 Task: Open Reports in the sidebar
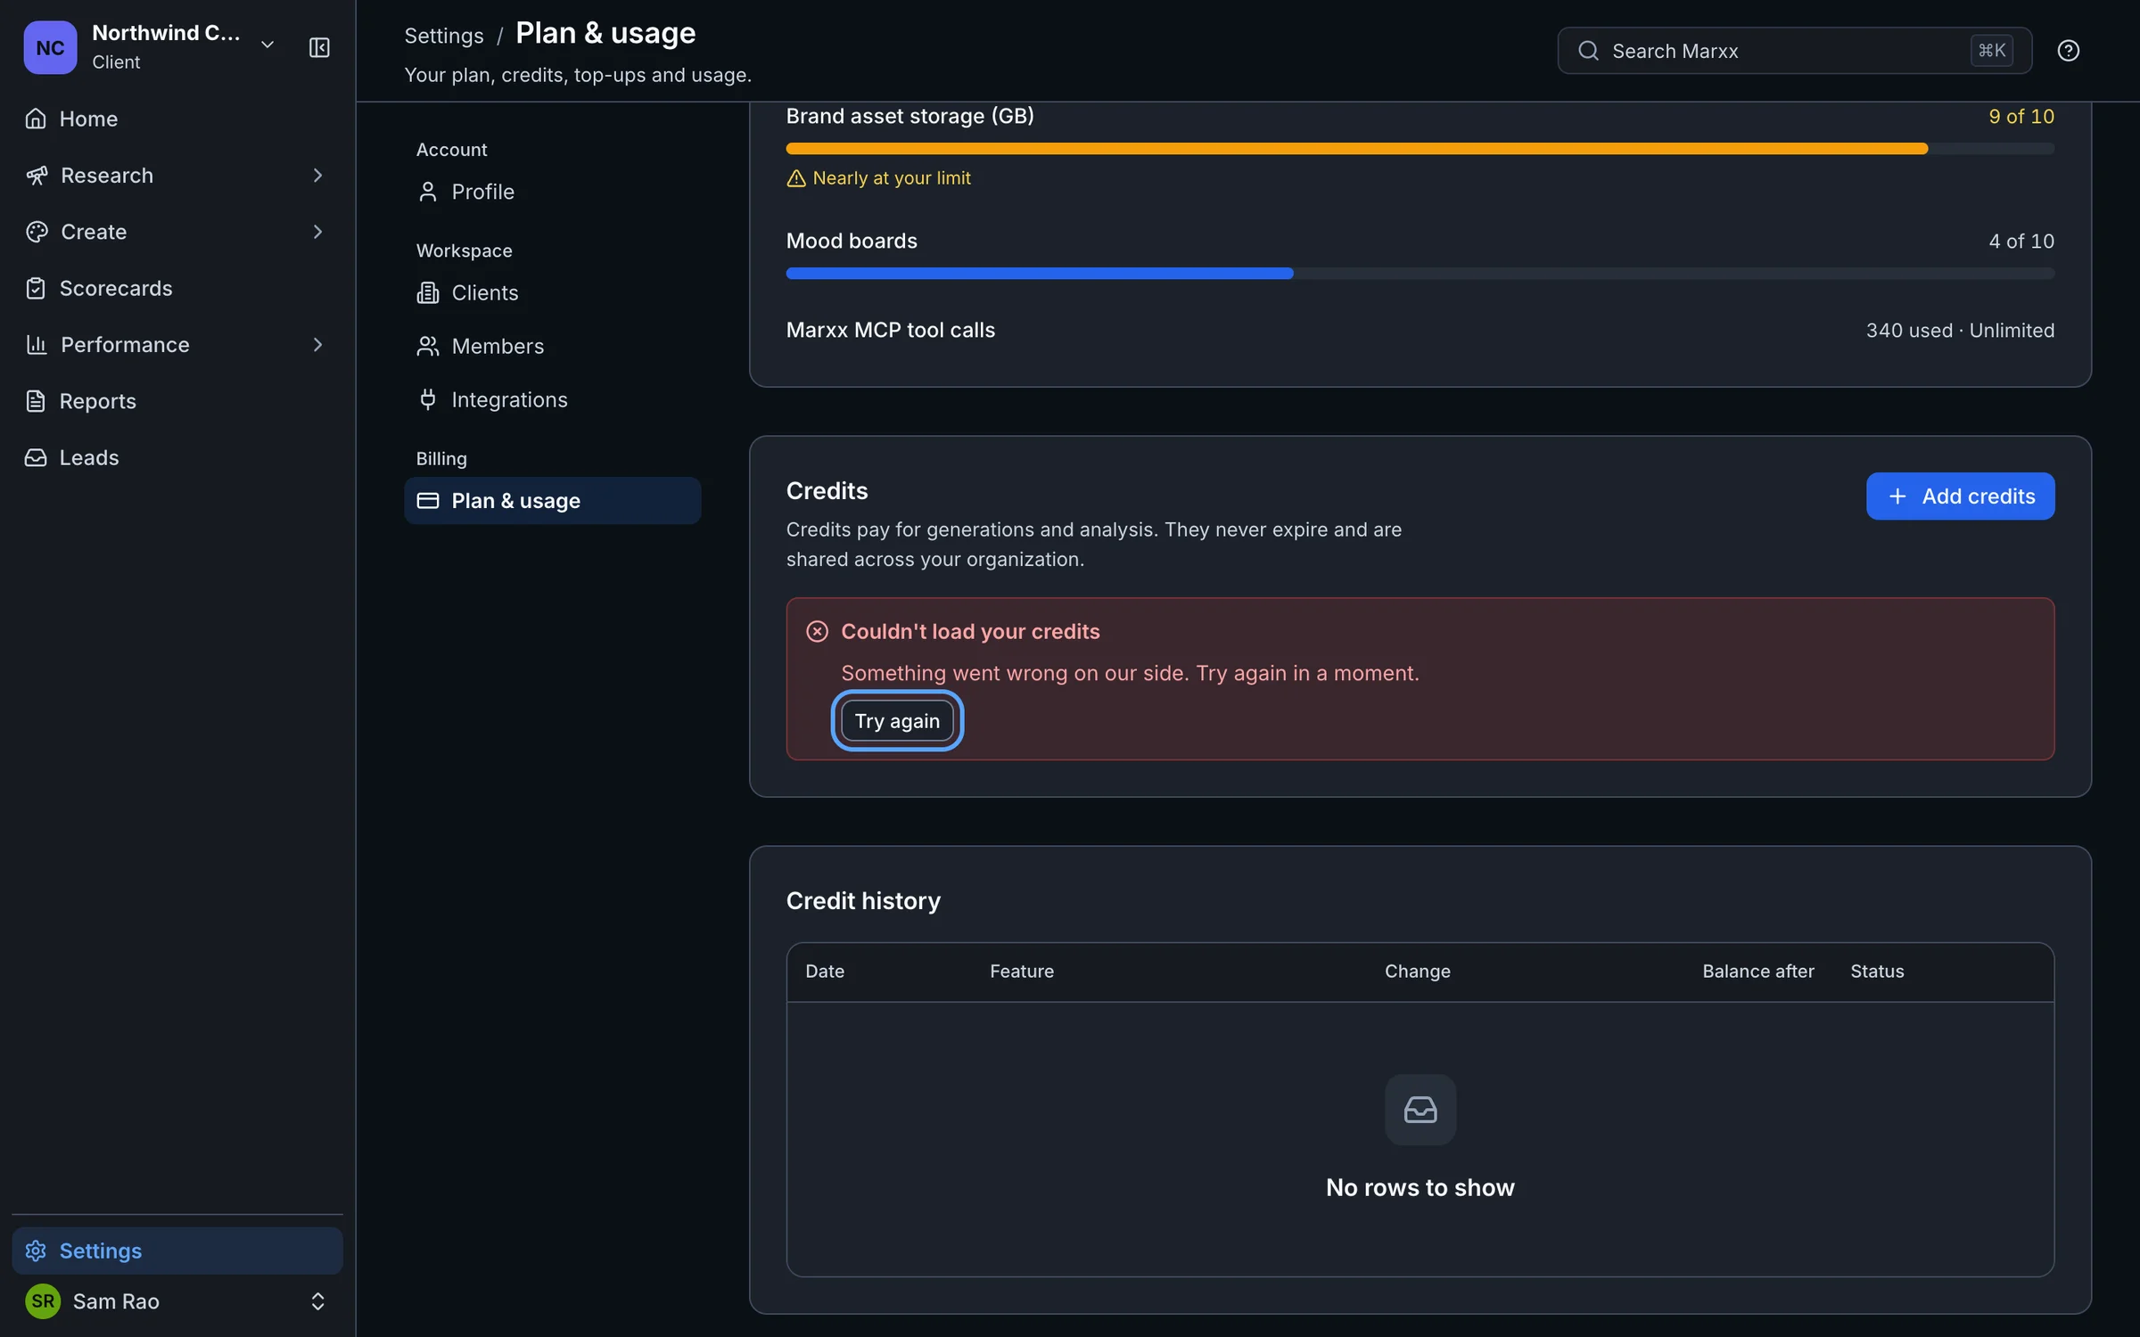click(177, 401)
